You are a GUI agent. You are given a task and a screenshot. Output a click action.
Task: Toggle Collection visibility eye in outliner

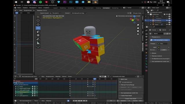coord(167,14)
